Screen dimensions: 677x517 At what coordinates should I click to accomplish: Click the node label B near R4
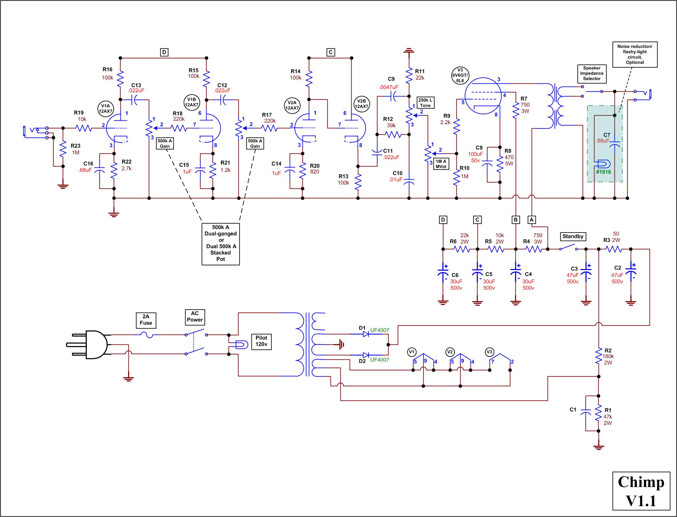(515, 220)
